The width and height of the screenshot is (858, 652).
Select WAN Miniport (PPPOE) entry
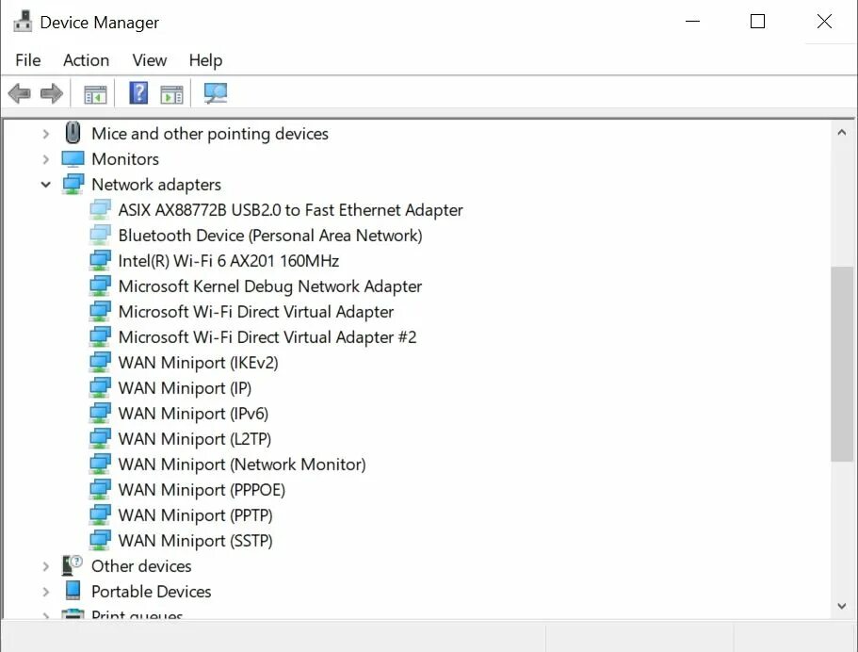click(202, 490)
